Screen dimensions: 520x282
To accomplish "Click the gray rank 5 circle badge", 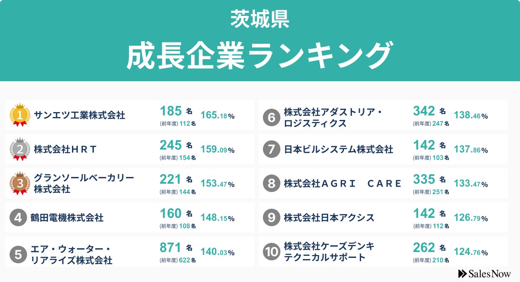I will coord(18,255).
